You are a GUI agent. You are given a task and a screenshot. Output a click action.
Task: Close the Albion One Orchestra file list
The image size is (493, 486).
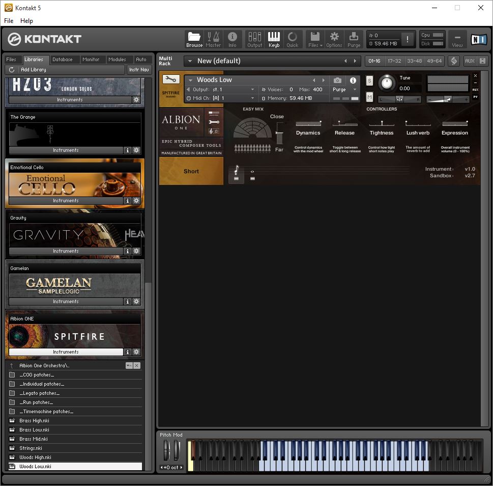click(x=137, y=365)
